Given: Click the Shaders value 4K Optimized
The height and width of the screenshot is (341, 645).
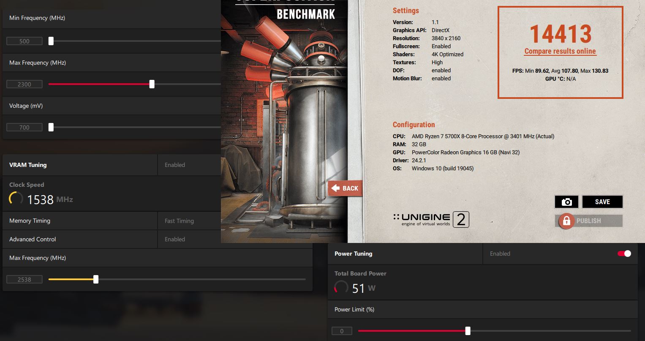Looking at the screenshot, I should tap(447, 54).
